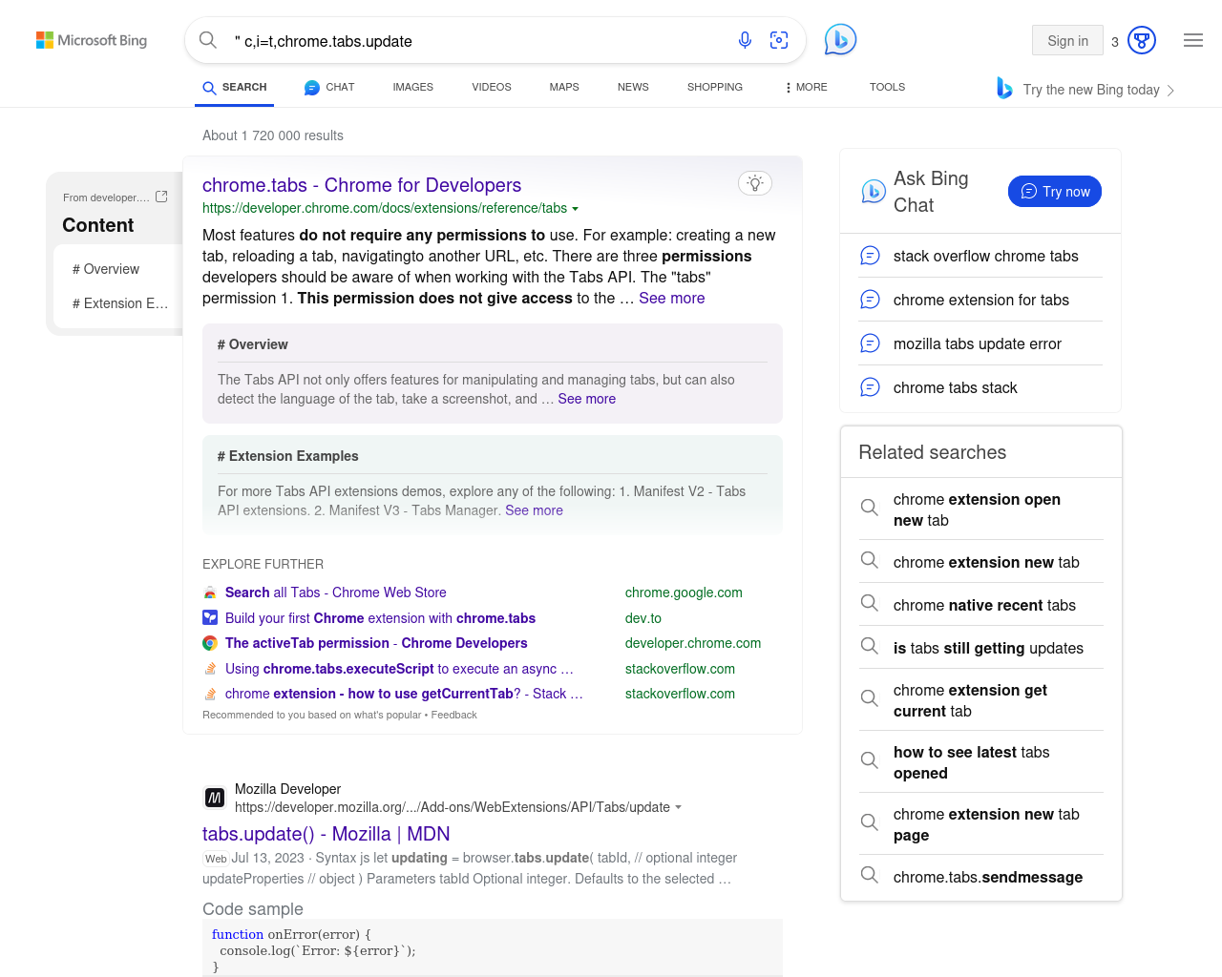Open visual search camera icon
Image resolution: width=1222 pixels, height=977 pixels.
point(779,40)
